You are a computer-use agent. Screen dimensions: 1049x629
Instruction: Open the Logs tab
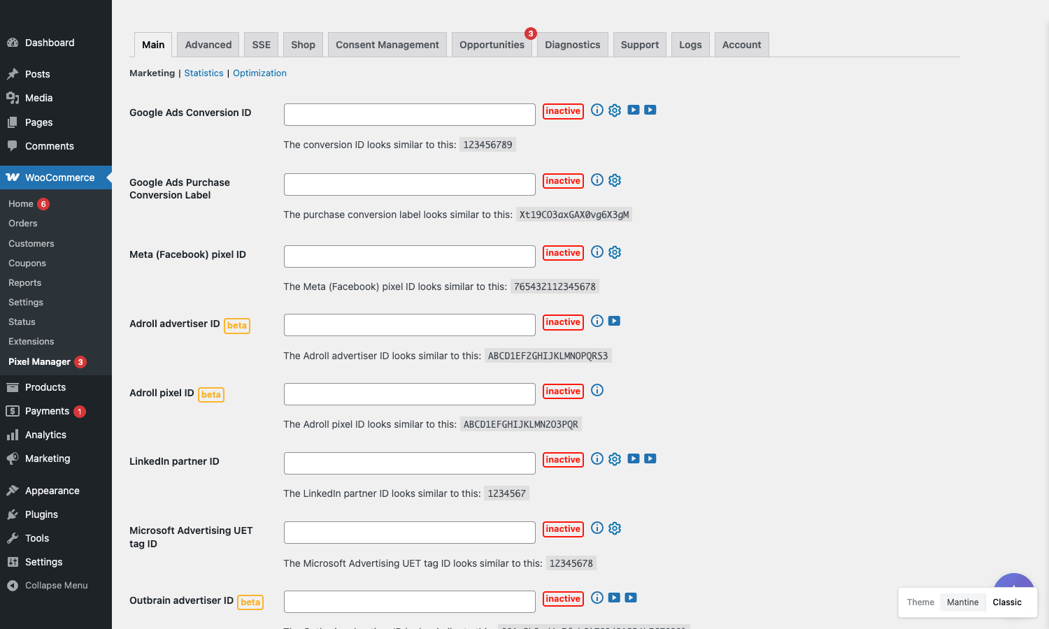click(691, 45)
